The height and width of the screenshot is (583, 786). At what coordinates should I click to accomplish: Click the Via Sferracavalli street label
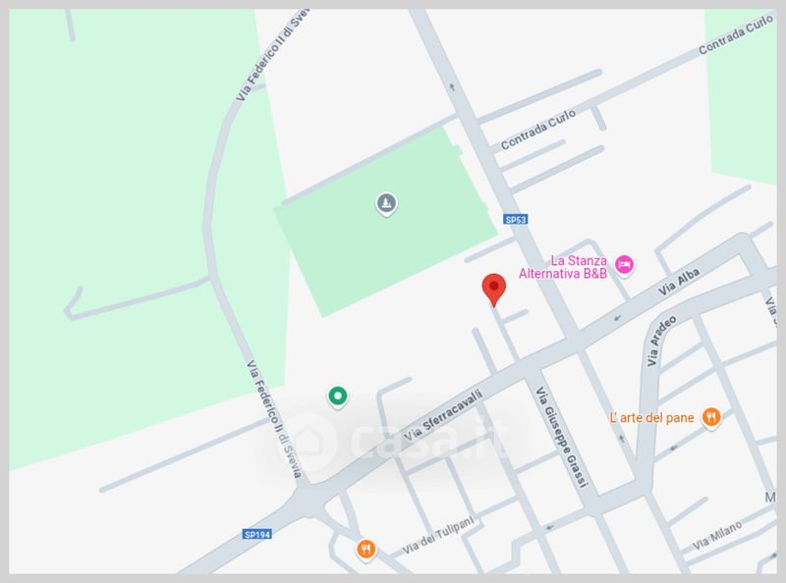tap(443, 415)
